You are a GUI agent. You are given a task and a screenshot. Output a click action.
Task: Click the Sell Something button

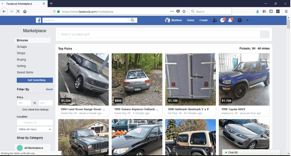[x=35, y=80]
